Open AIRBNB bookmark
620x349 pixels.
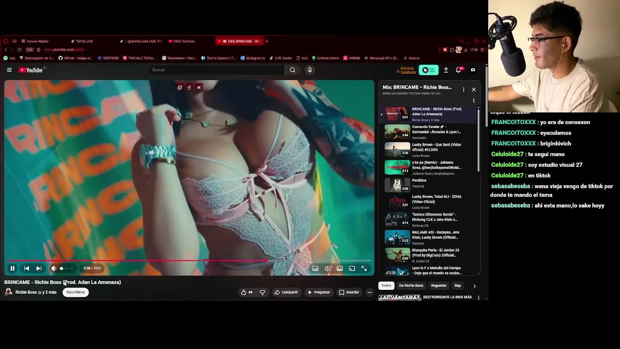[x=352, y=58]
